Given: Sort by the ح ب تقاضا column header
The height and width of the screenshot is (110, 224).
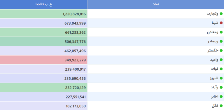Looking at the screenshot, I should click(44, 4).
